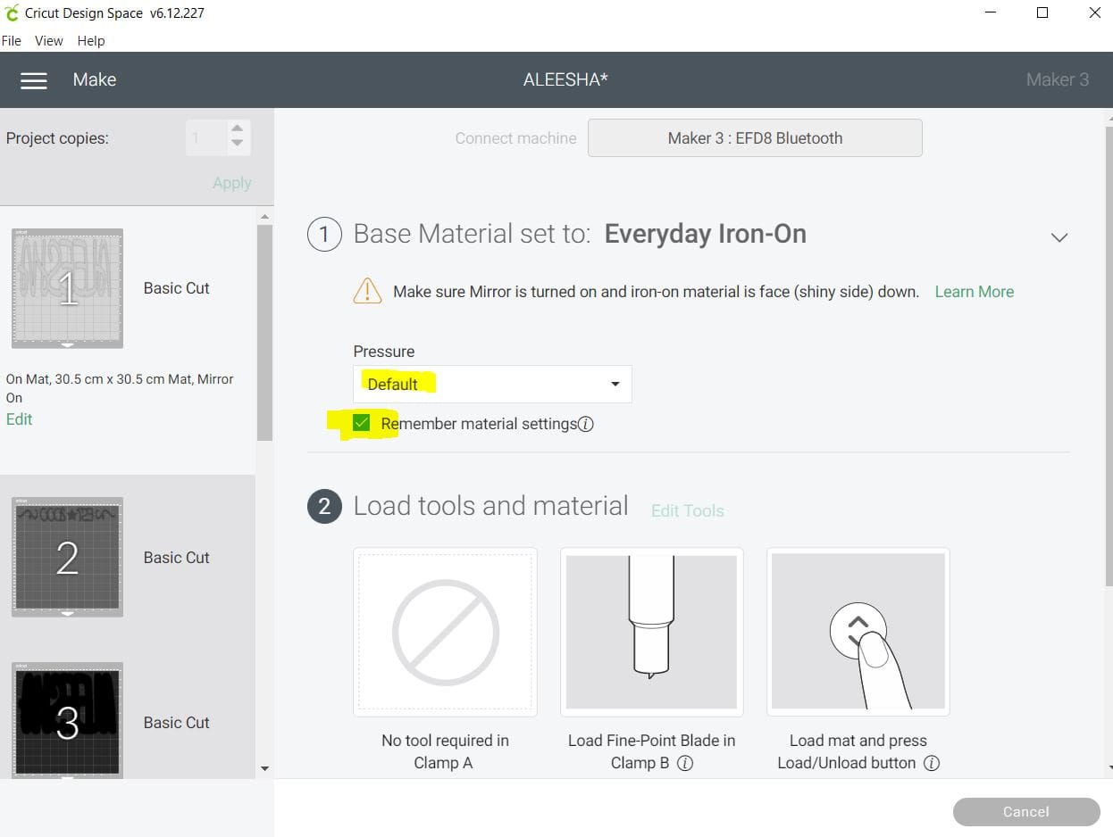This screenshot has width=1113, height=837.
Task: Select mat 1 thumbnail
Action: tap(67, 288)
